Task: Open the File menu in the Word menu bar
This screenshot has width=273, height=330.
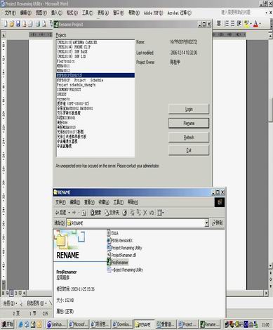Action: pyautogui.click(x=11, y=13)
